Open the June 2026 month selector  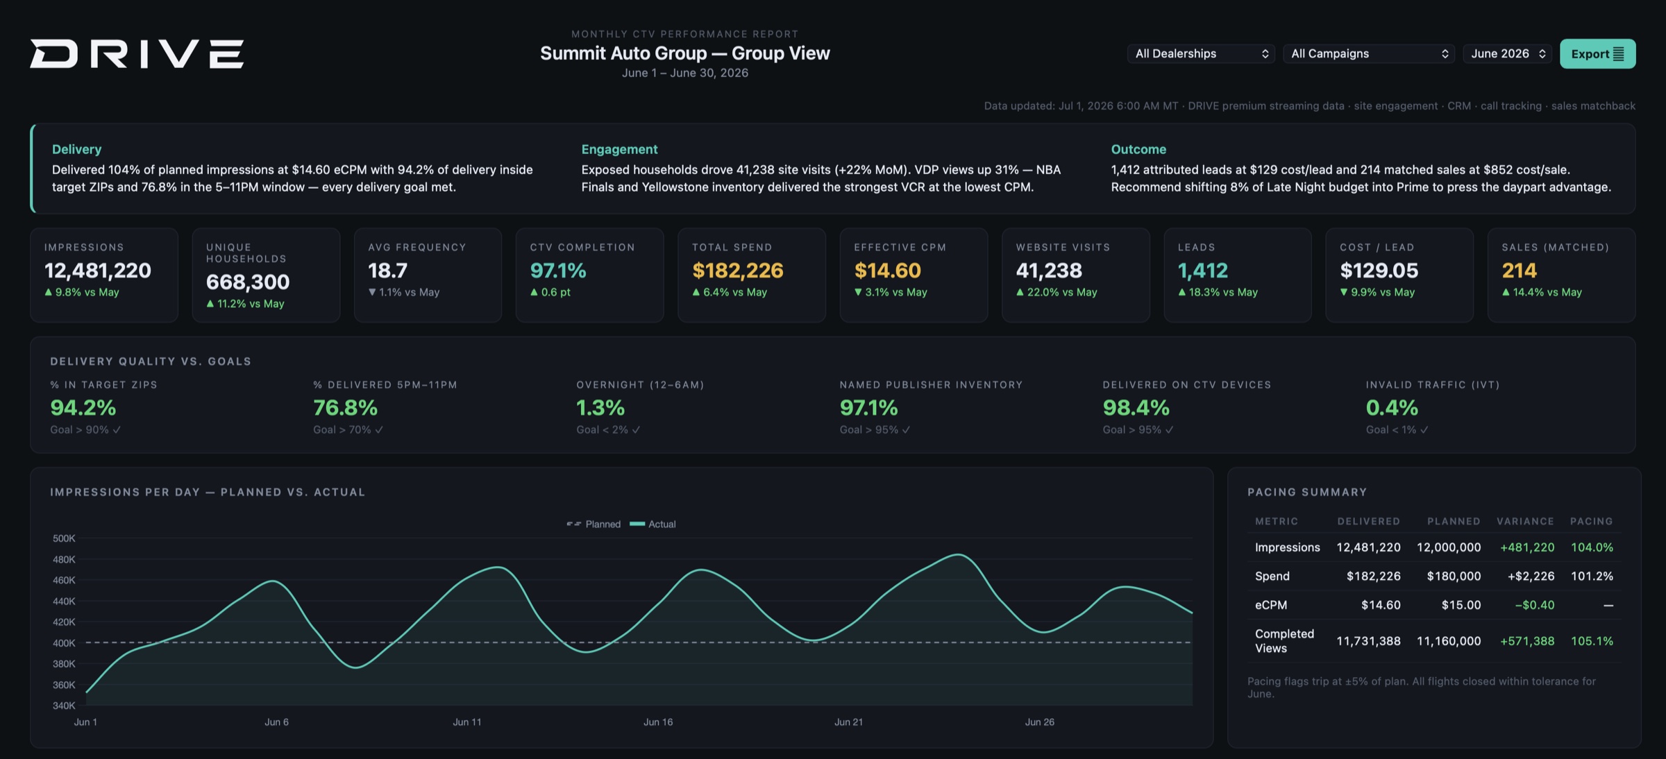pos(1508,53)
